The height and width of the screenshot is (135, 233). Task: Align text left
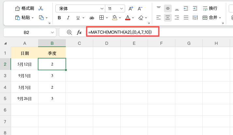159,18
